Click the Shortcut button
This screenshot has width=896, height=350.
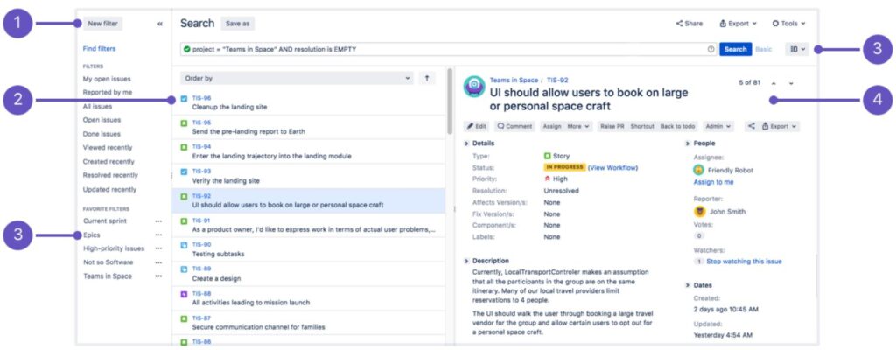(642, 126)
